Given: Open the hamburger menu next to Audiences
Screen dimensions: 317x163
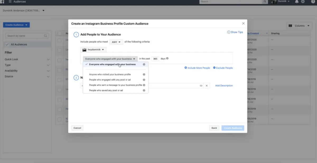Looking at the screenshot, I should click(x=10, y=2).
